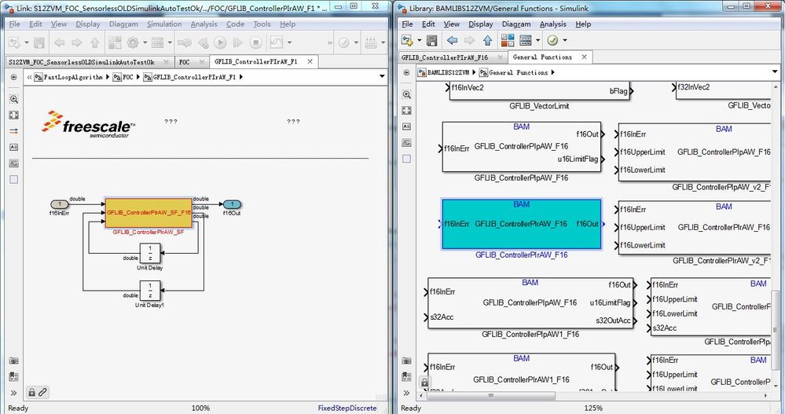Screen dimensions: 785x414
Task: Click FastLoopAlgorithm breadcrumb in Link window
Action: (x=72, y=77)
